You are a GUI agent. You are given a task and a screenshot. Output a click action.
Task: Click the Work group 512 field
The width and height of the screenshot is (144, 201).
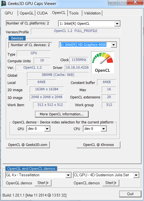pyautogui.click(x=109, y=105)
